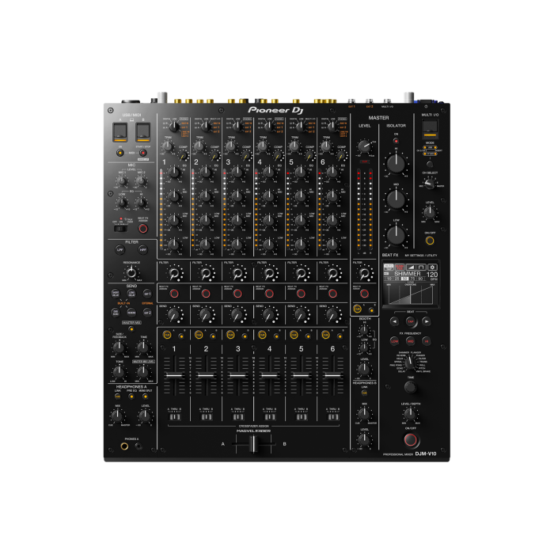
Task: Click the isolator LOW knob
Action: [x=396, y=235]
